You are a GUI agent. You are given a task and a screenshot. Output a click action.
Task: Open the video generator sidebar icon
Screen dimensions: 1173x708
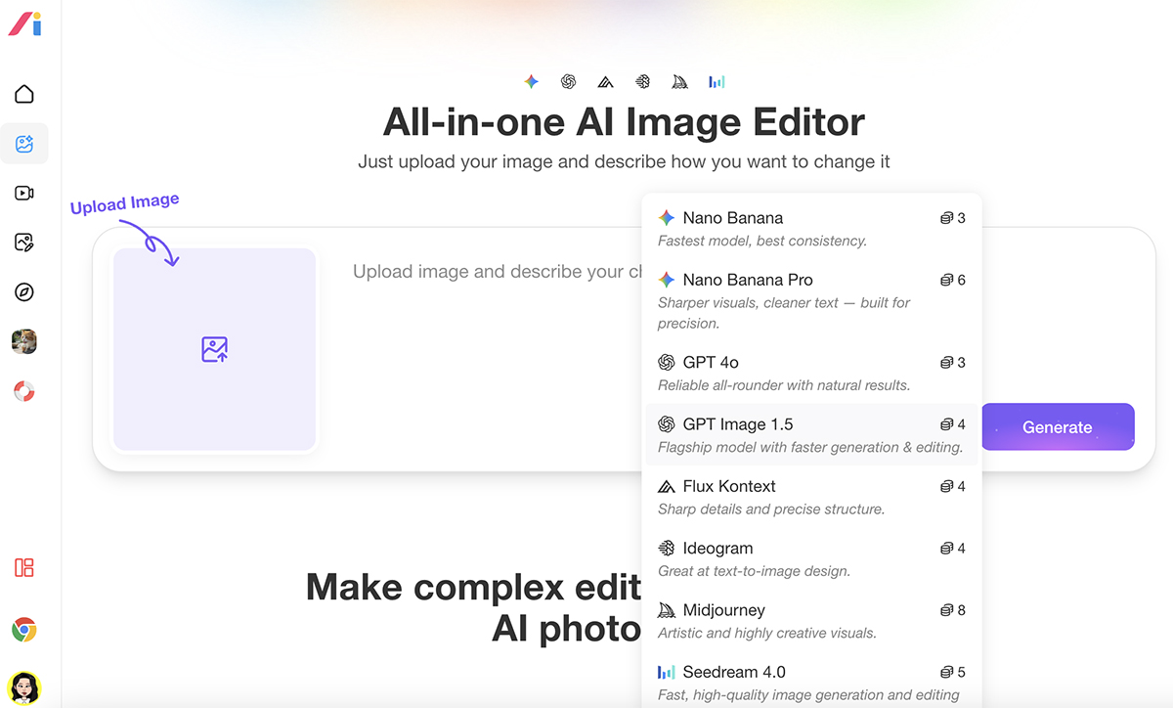(24, 194)
